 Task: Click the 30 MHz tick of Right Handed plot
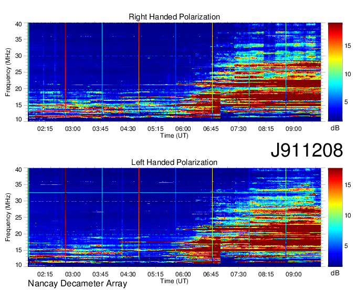click(18, 56)
